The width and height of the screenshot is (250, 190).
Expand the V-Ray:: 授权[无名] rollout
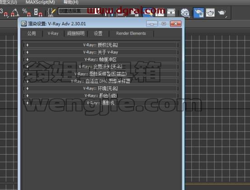pos(101,45)
